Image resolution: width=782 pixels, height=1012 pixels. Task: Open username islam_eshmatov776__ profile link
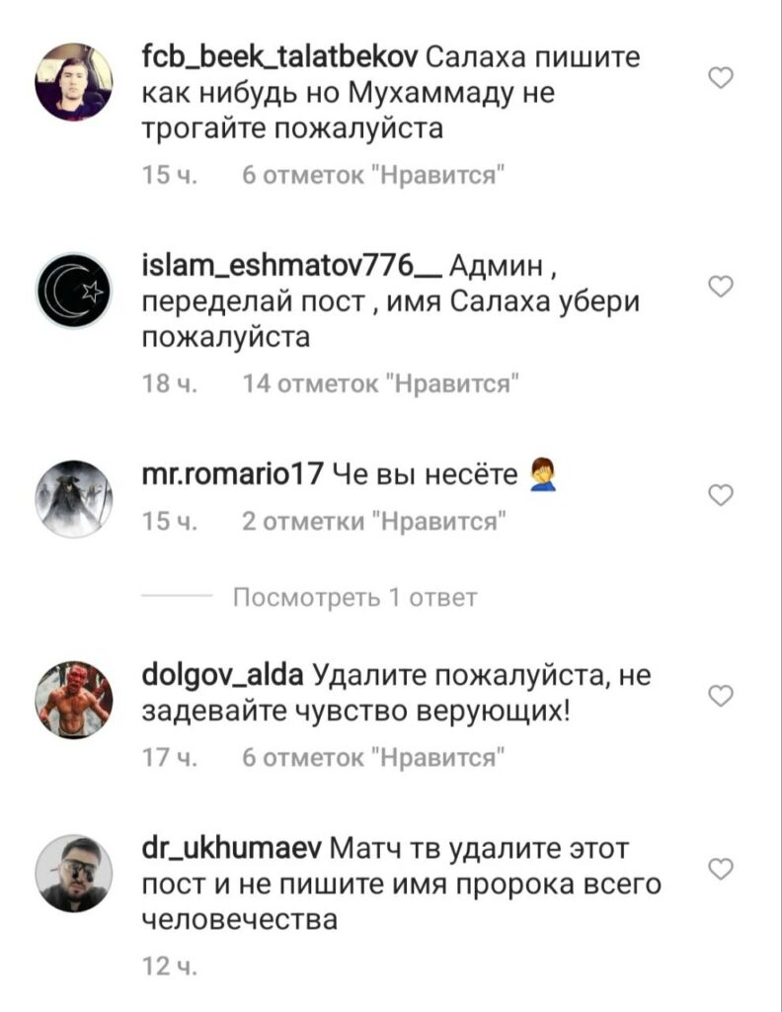pyautogui.click(x=291, y=266)
